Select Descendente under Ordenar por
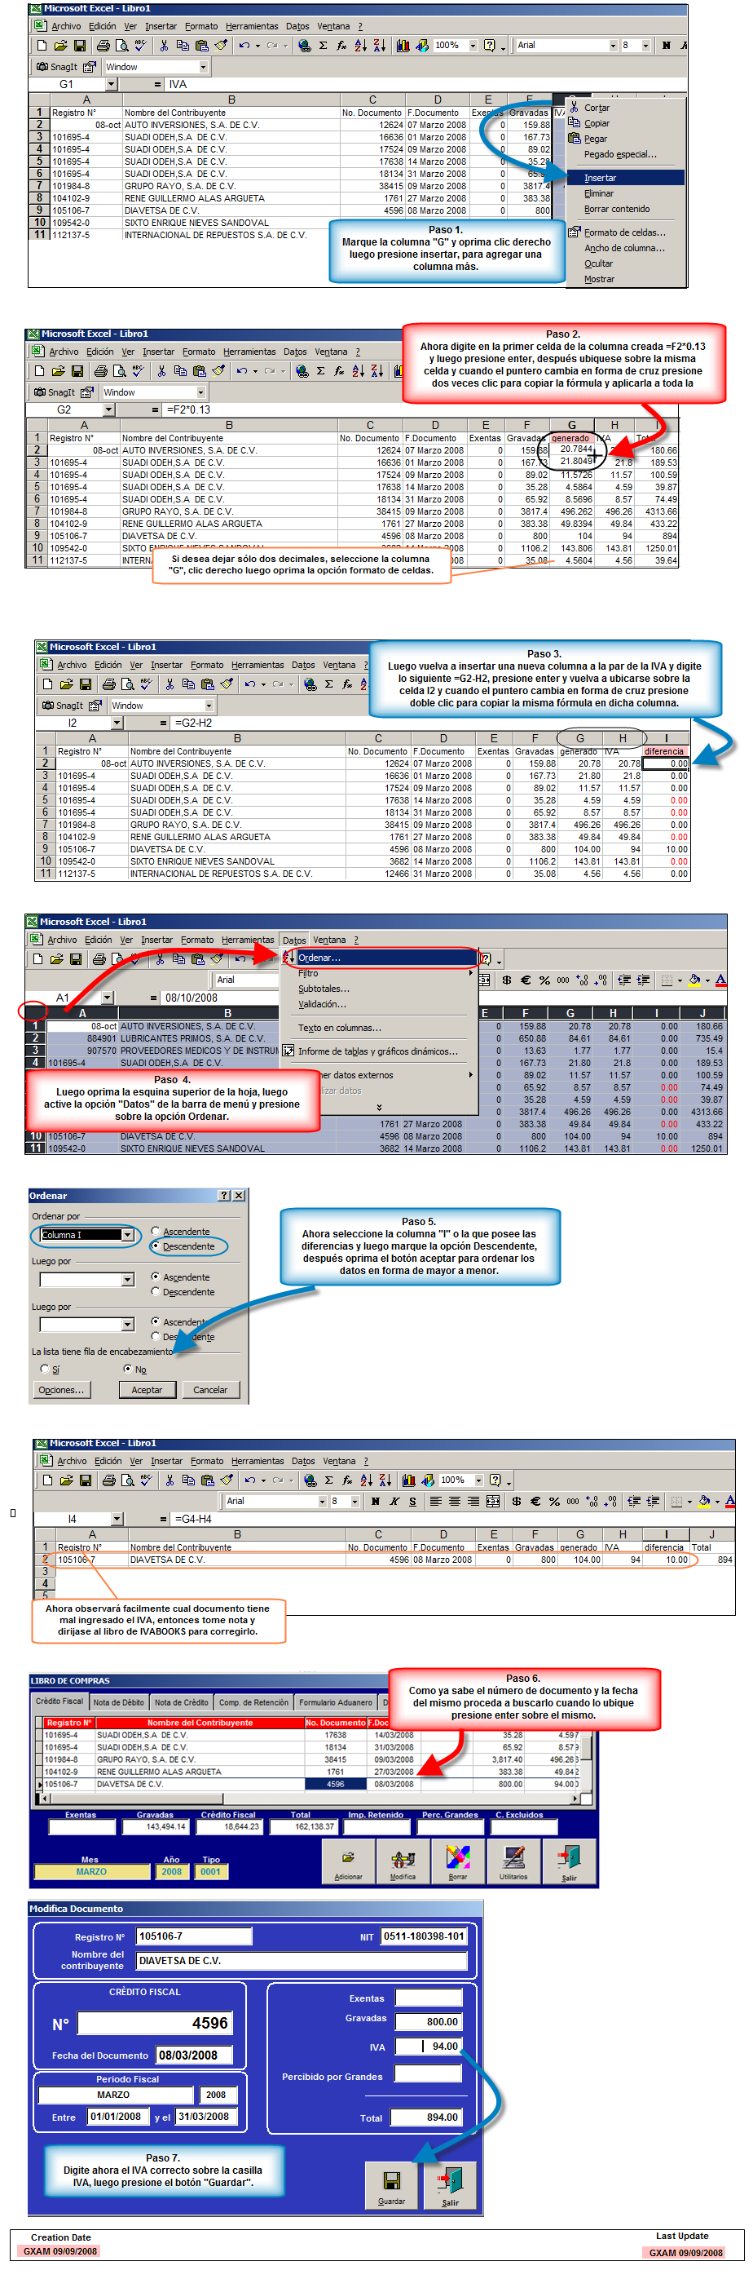The height and width of the screenshot is (2279, 753). tap(156, 1246)
